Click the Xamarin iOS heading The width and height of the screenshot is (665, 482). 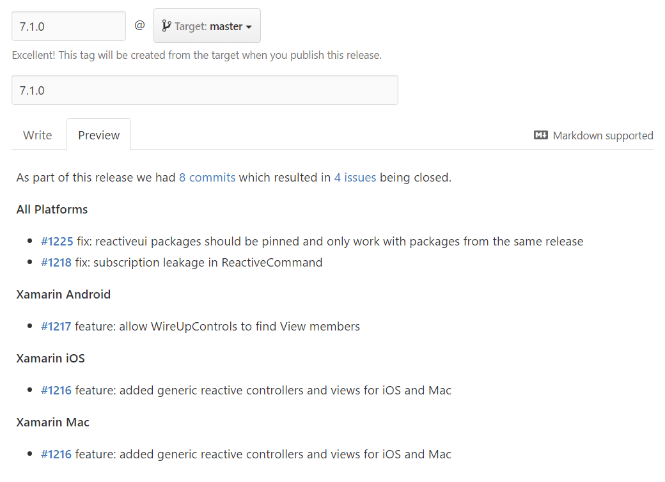click(51, 359)
